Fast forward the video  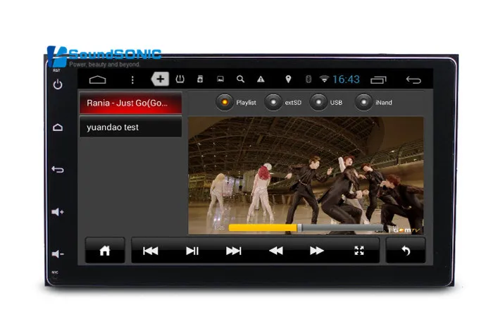317,251
